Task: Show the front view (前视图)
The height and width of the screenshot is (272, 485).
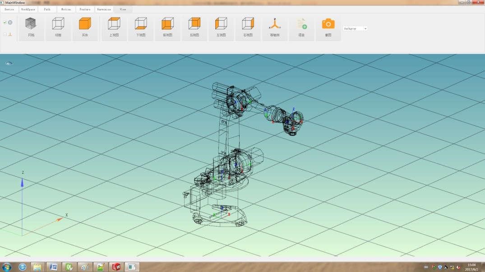Action: pos(167,27)
